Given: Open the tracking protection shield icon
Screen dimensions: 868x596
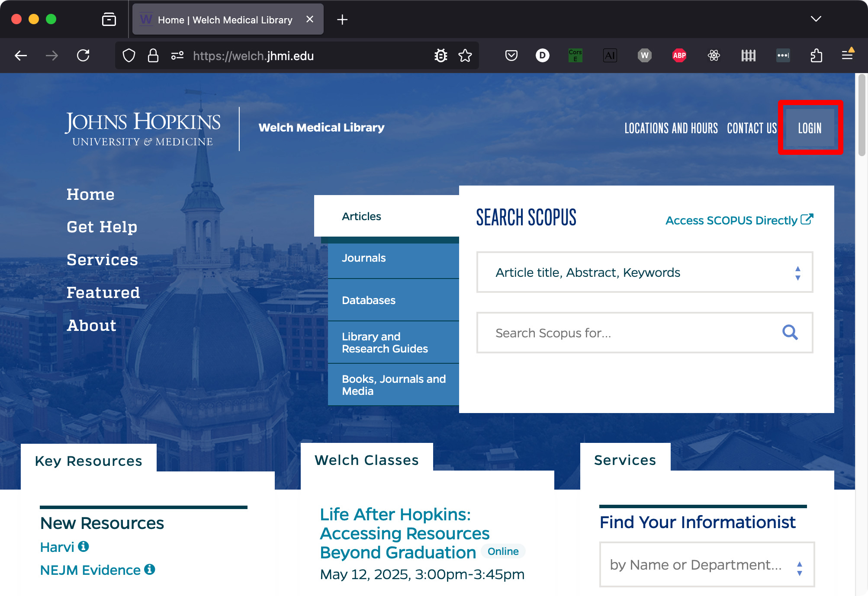Looking at the screenshot, I should click(129, 55).
